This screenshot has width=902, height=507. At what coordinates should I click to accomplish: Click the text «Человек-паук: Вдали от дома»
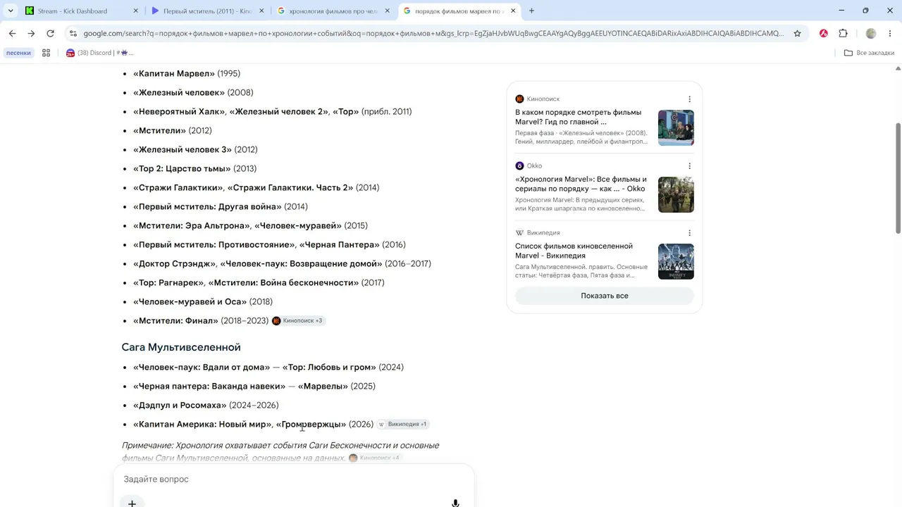tap(202, 368)
